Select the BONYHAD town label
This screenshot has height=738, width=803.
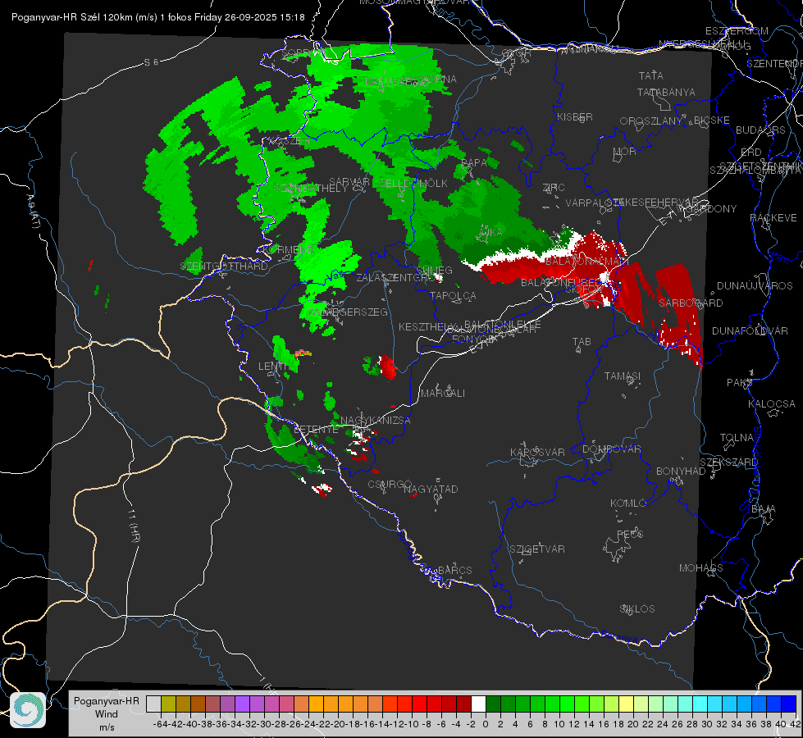click(681, 471)
